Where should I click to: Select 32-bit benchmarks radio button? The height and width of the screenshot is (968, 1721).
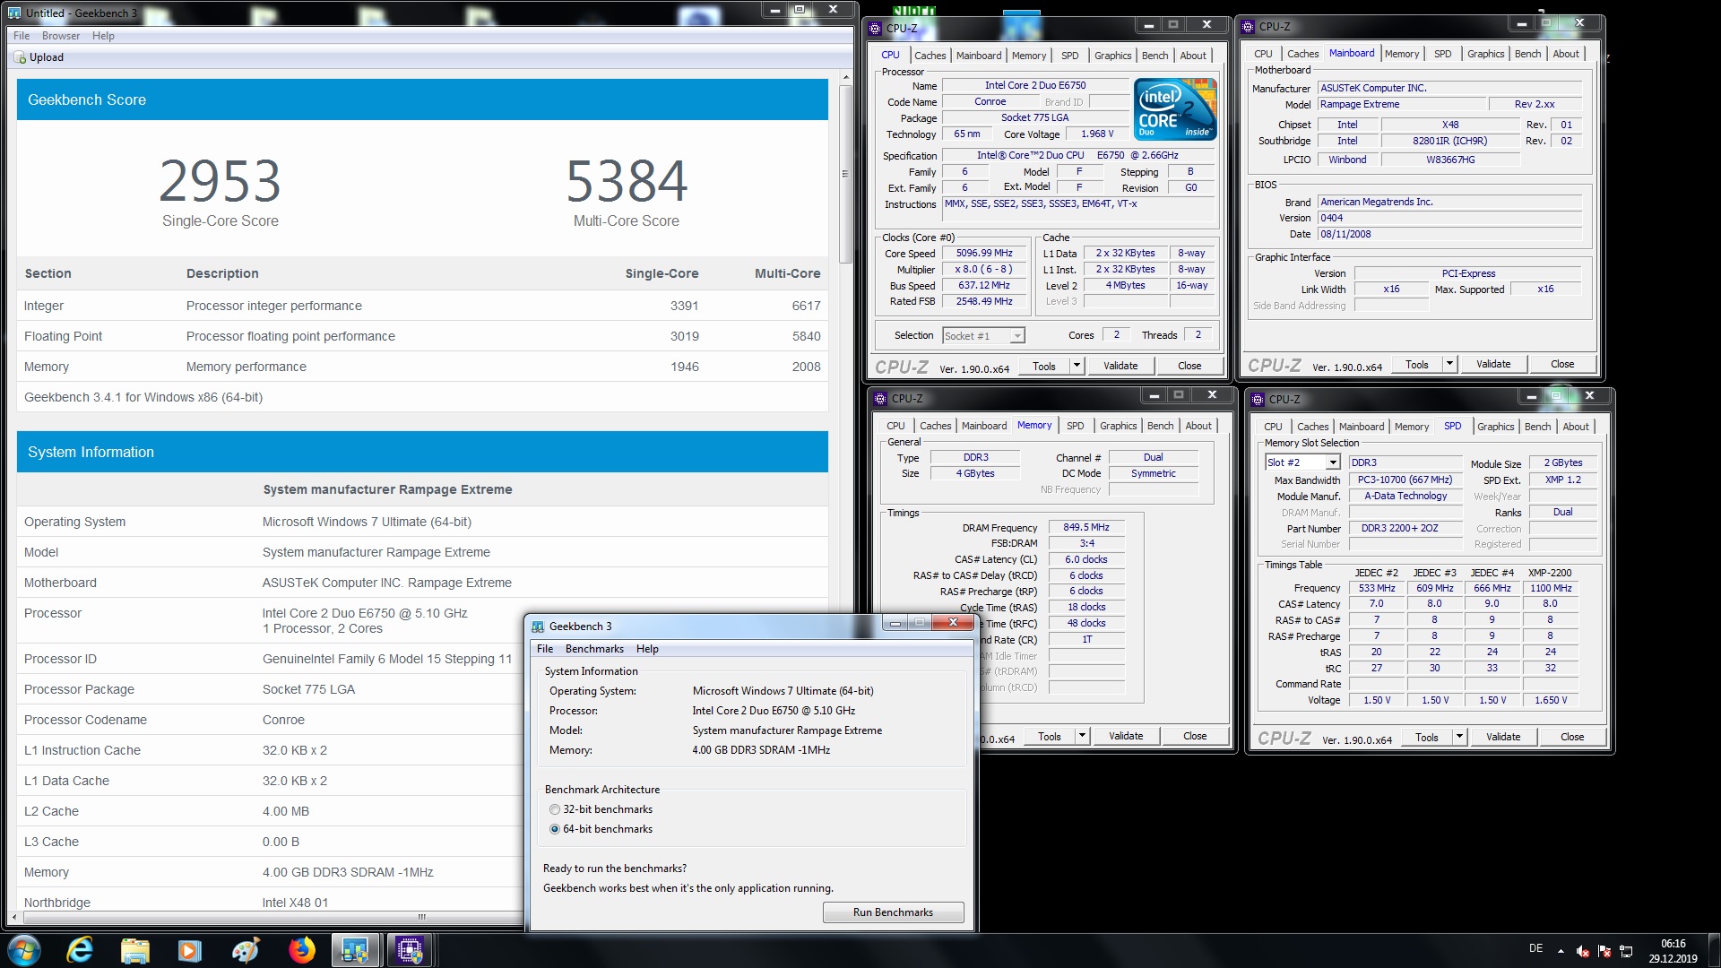click(x=555, y=809)
